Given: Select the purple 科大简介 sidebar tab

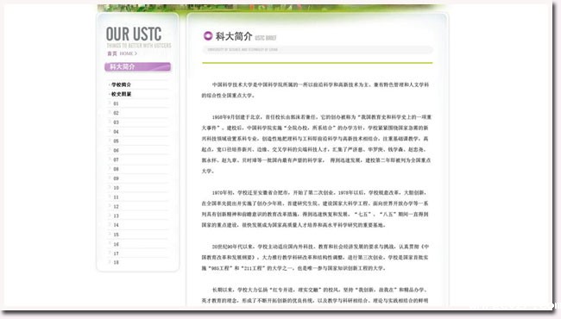Looking at the screenshot, I should (x=138, y=66).
